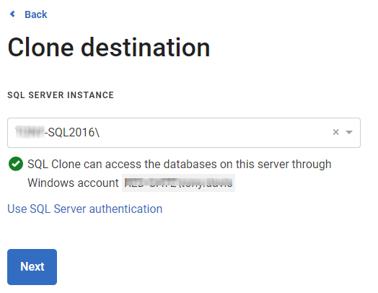Click empty area of instance combo box

(x=214, y=133)
